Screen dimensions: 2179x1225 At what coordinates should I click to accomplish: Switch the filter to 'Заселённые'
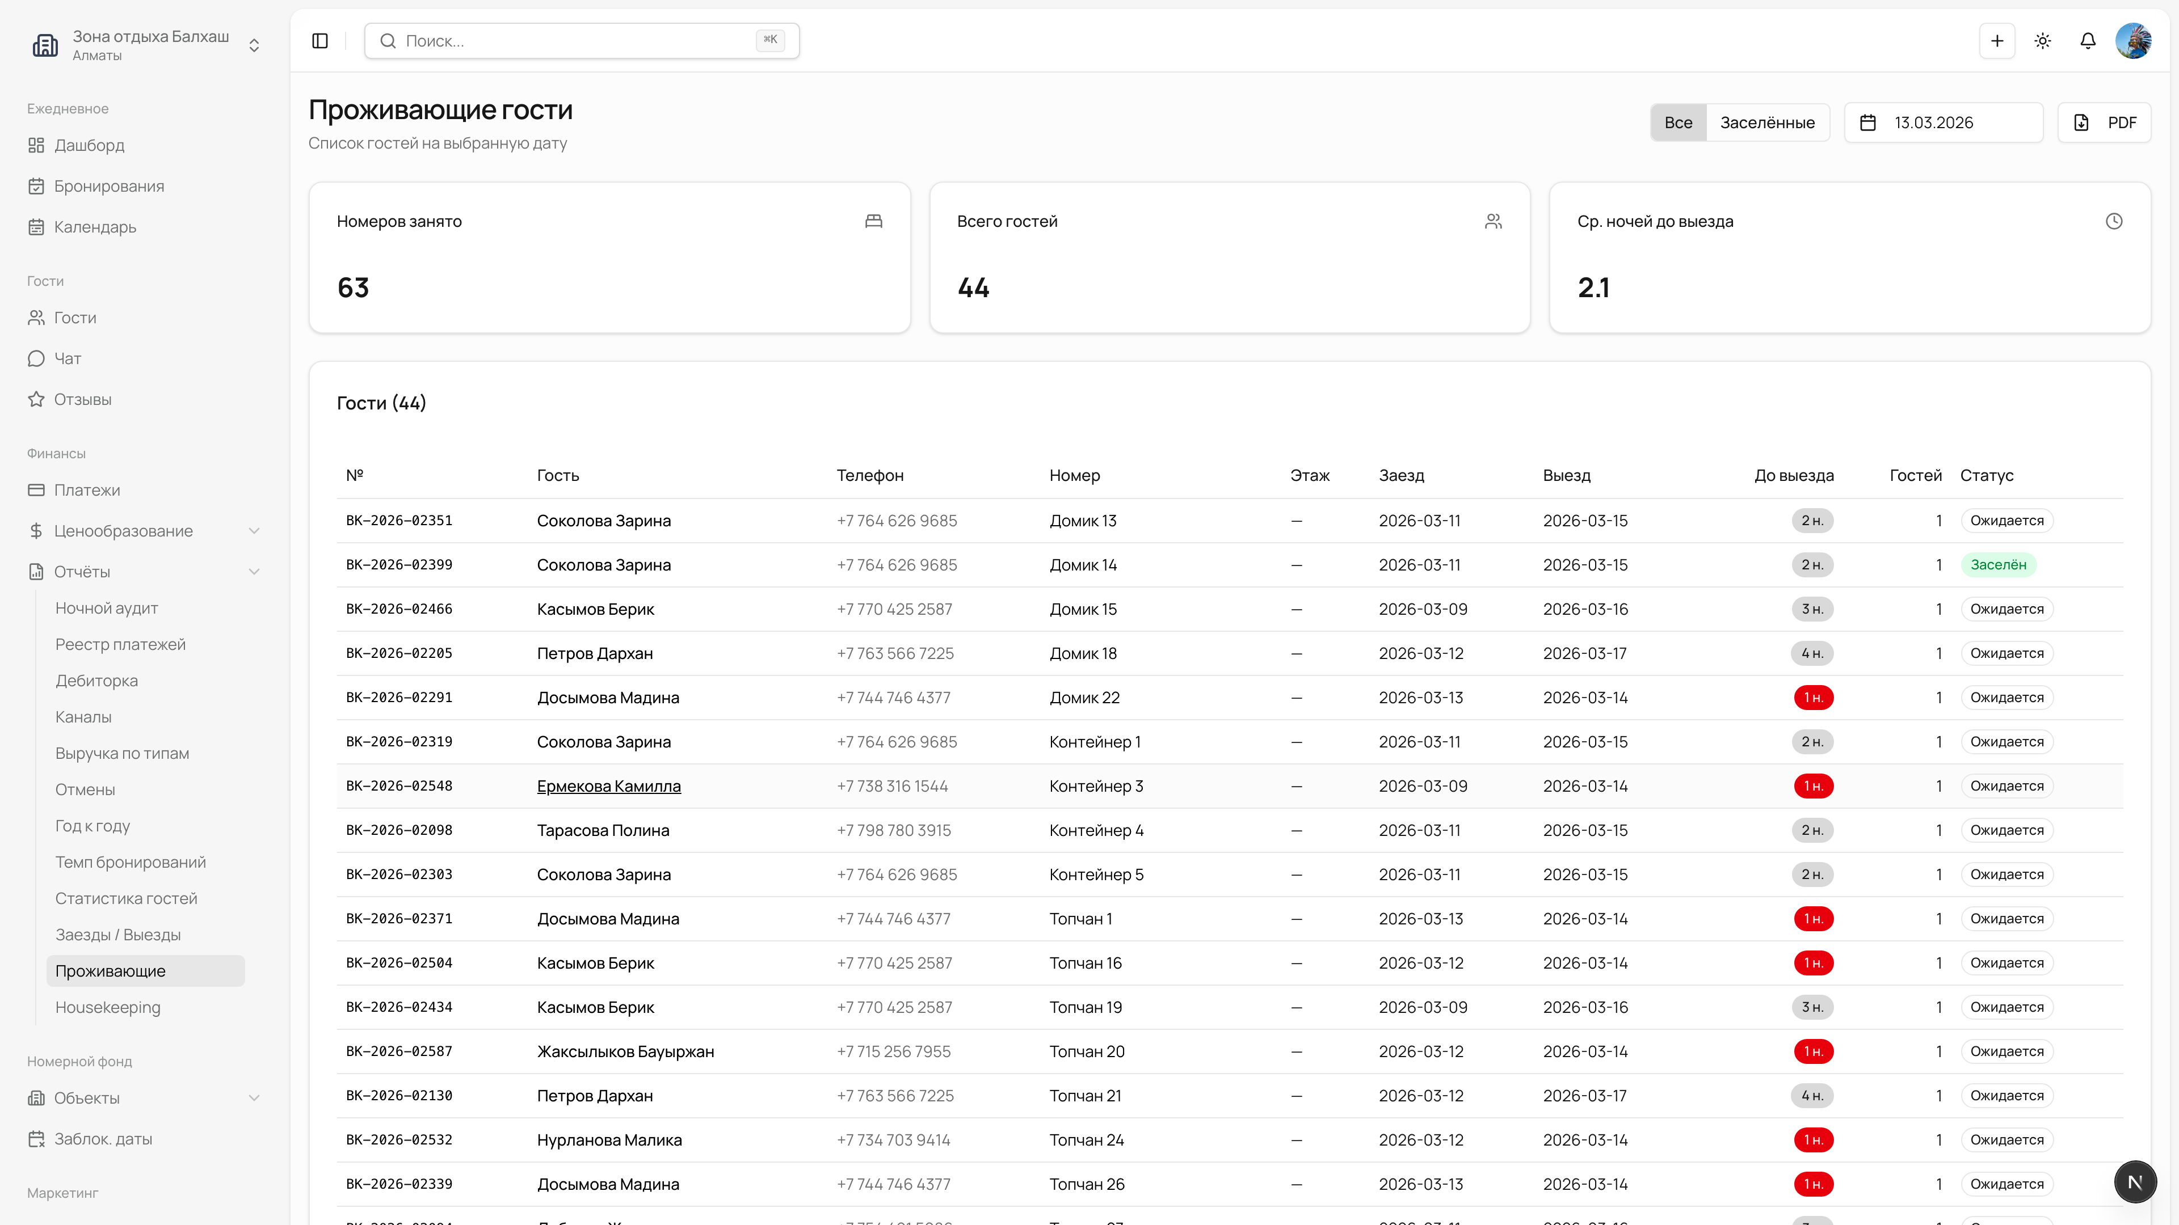[1767, 122]
